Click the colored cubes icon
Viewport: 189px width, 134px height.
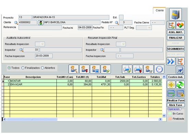point(180,25)
